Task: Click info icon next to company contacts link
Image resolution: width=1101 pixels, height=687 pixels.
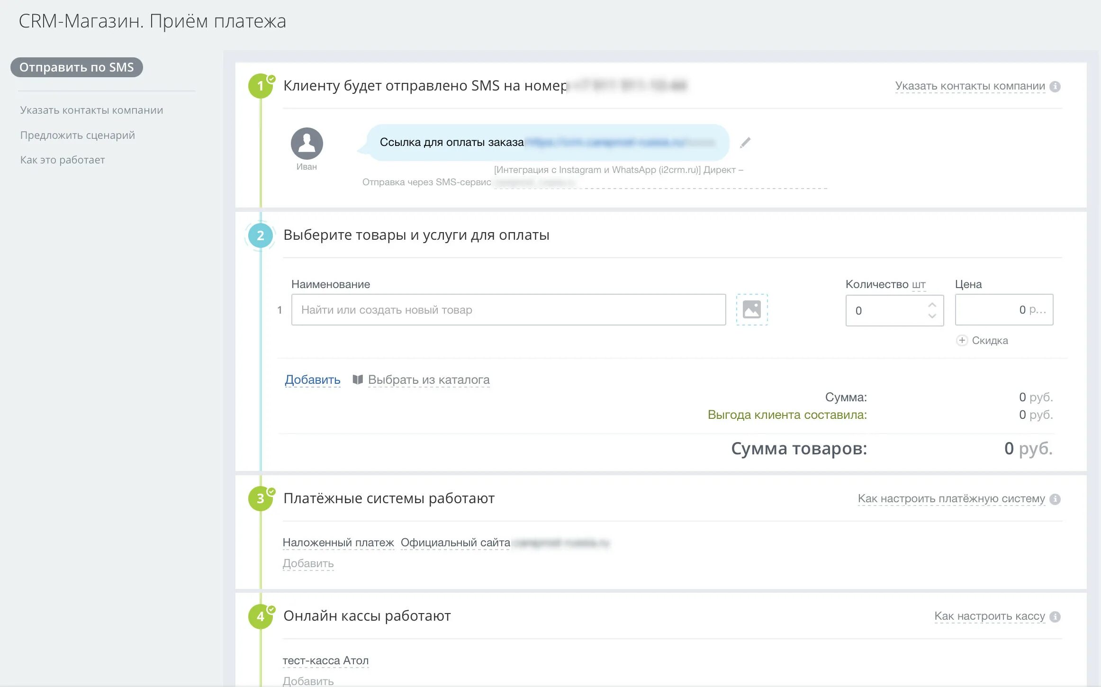Action: tap(1055, 87)
